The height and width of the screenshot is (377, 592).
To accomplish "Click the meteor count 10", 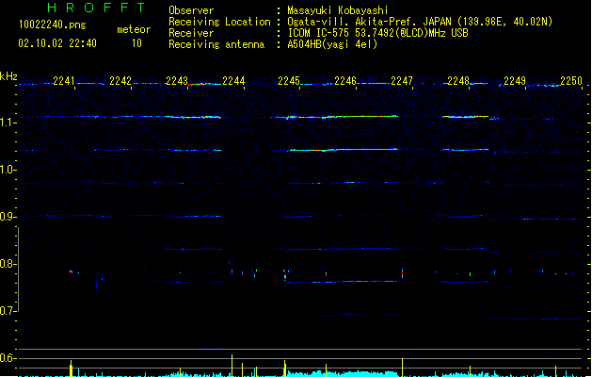I will click(x=136, y=43).
